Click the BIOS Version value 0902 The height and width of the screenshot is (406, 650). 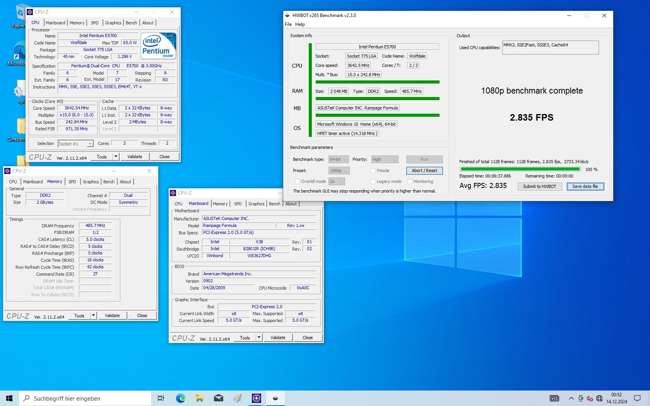259,281
